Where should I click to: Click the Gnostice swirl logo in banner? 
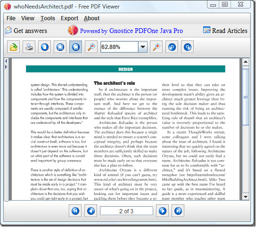pyautogui.click(x=73, y=30)
